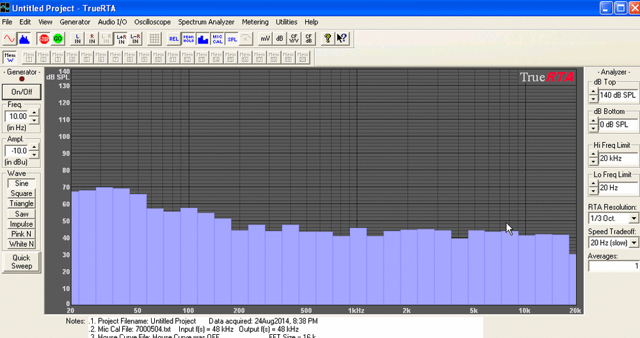Screen dimensions: 640x338
Task: Increase generator frequency with up arrow
Action: pyautogui.click(x=35, y=113)
